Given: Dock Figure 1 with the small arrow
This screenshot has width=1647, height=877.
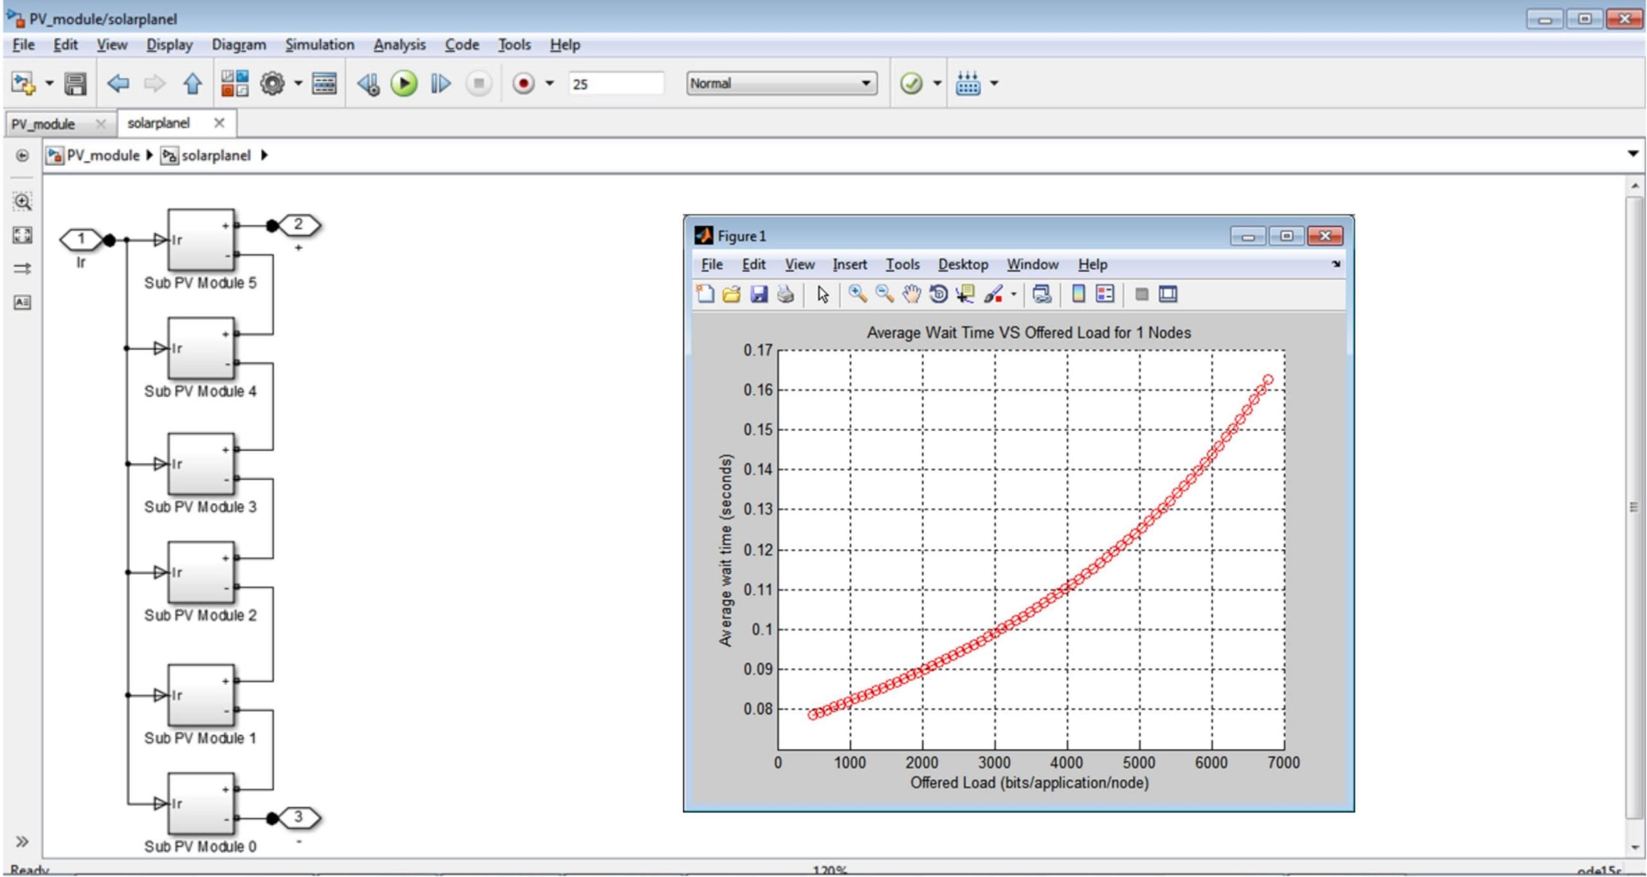Looking at the screenshot, I should point(1336,264).
